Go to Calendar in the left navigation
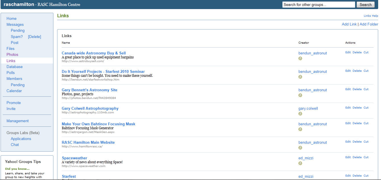 pyautogui.click(x=14, y=91)
